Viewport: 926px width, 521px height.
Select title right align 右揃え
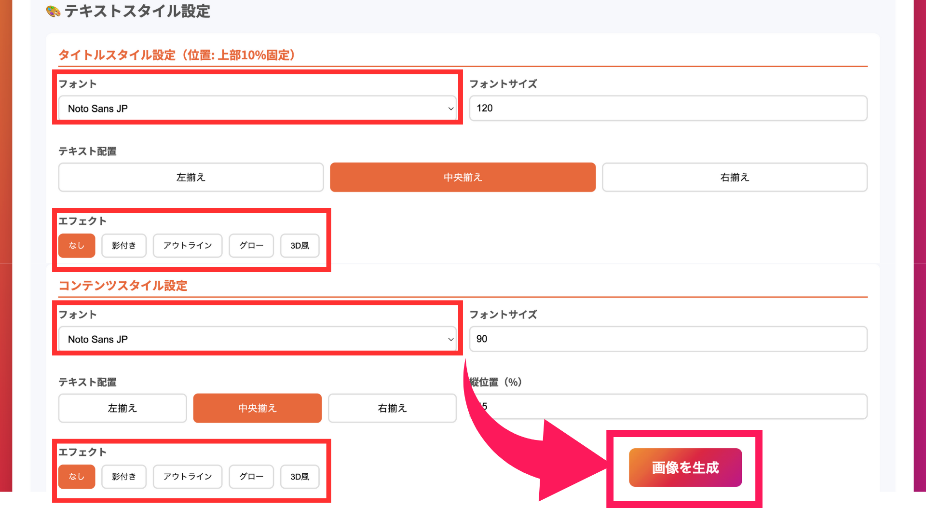[x=734, y=177]
